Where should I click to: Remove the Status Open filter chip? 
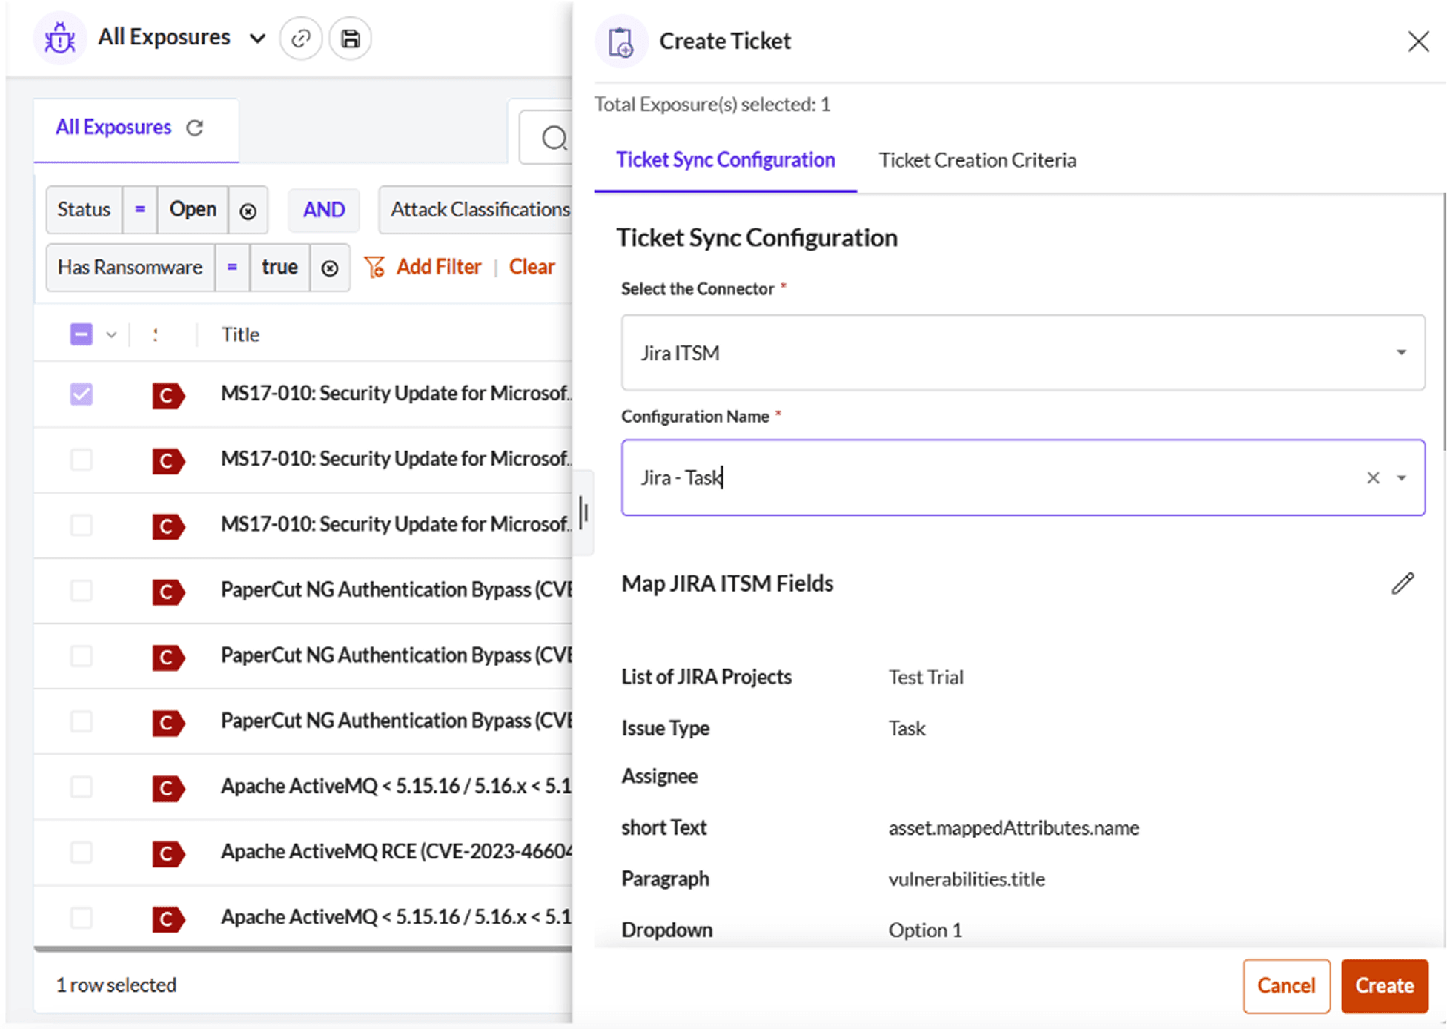tap(248, 210)
